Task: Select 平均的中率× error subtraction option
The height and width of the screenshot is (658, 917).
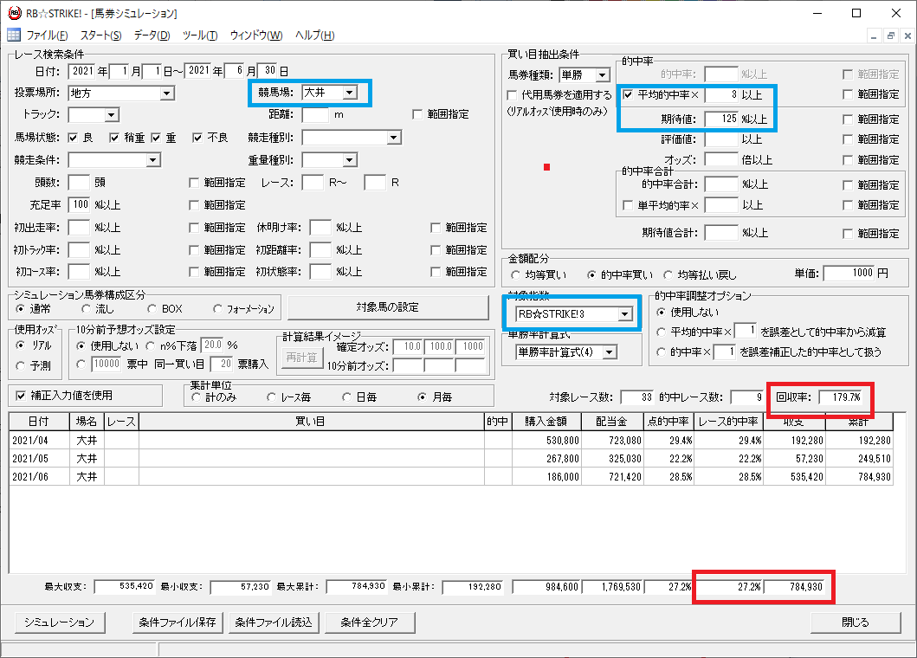Action: (x=661, y=332)
